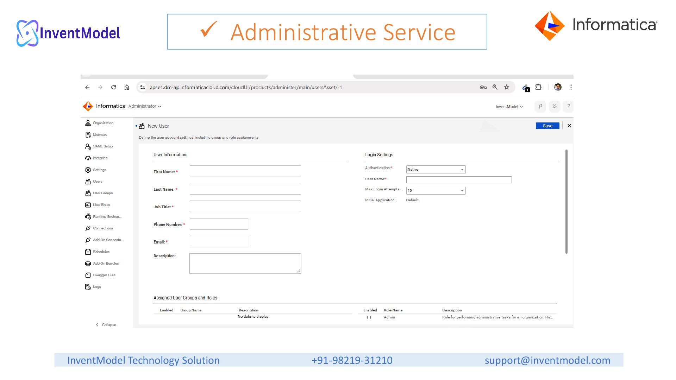Focus the Phone Number field
The image size is (676, 380).
(x=219, y=224)
